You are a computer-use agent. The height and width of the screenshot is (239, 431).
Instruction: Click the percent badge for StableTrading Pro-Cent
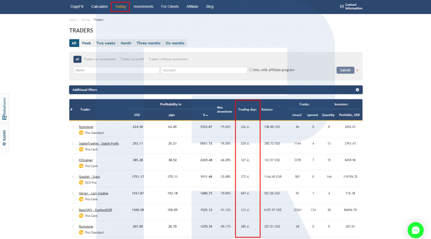81,149
